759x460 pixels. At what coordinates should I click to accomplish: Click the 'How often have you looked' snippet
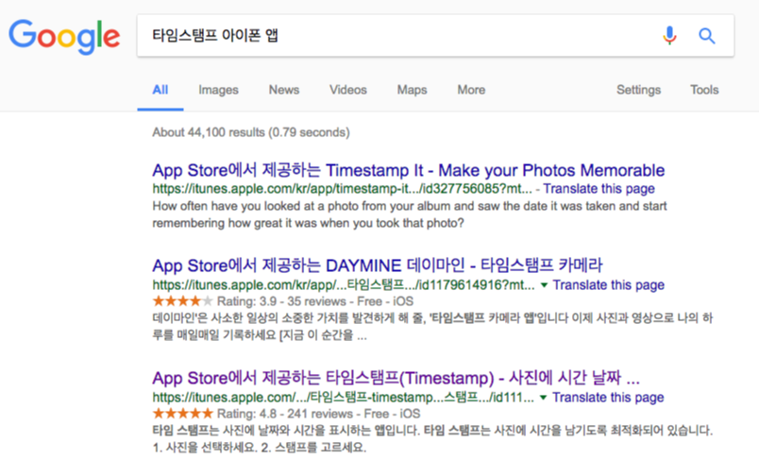coord(410,214)
